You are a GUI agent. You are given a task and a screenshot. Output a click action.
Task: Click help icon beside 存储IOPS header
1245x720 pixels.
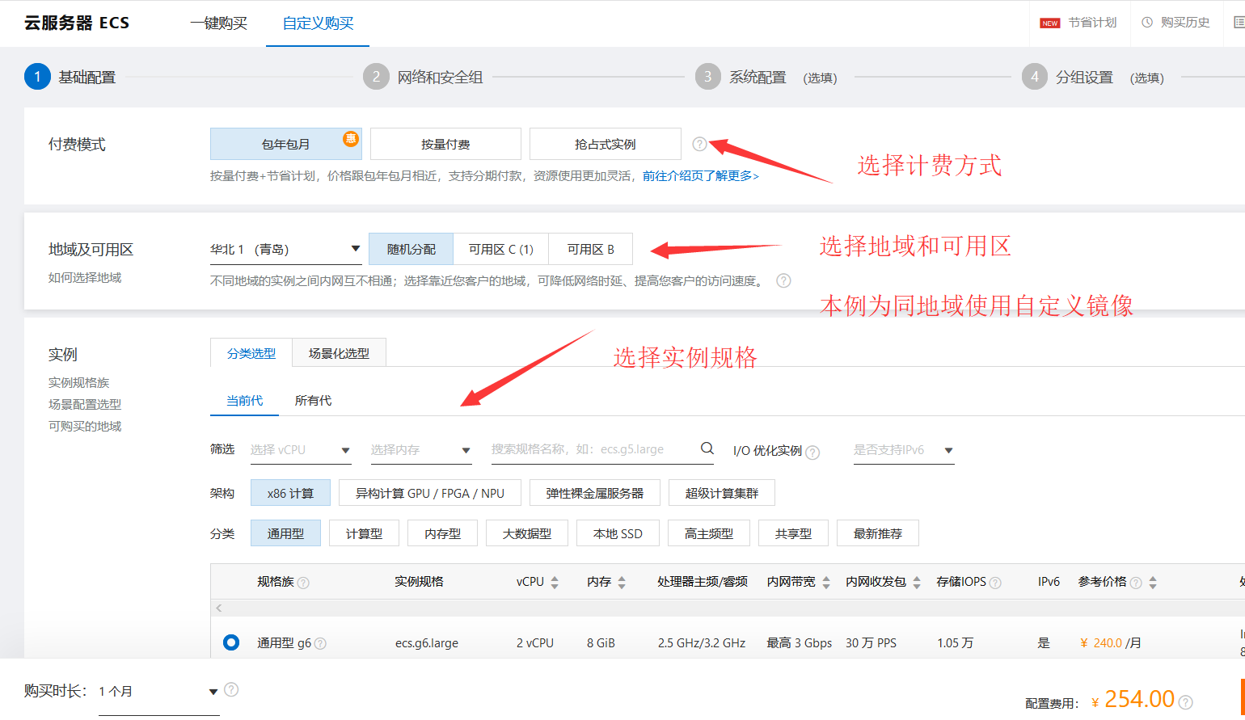coord(995,583)
